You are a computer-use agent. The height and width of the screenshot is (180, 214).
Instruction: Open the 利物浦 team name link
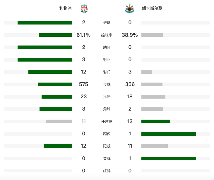point(65,8)
